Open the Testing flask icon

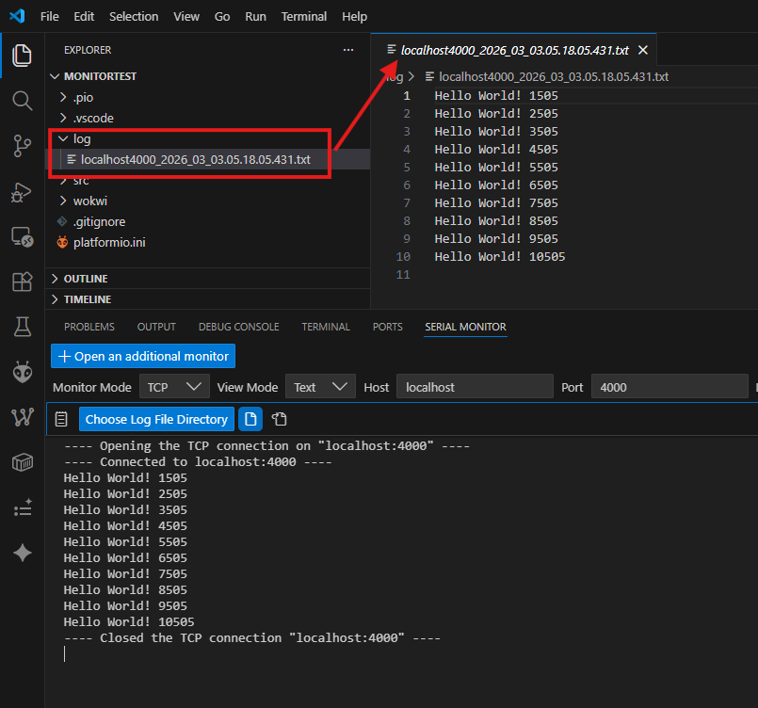[22, 327]
